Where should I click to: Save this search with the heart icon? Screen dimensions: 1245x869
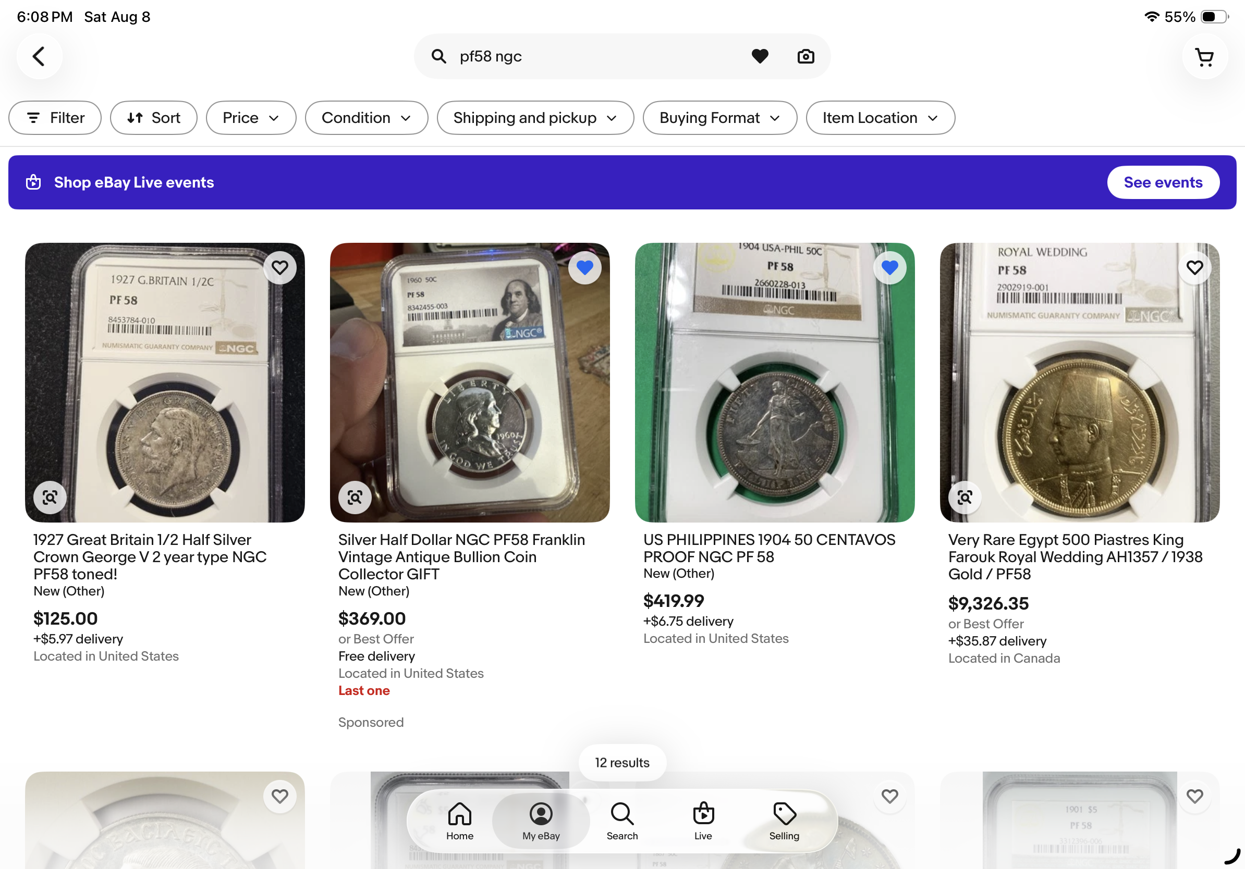[760, 56]
